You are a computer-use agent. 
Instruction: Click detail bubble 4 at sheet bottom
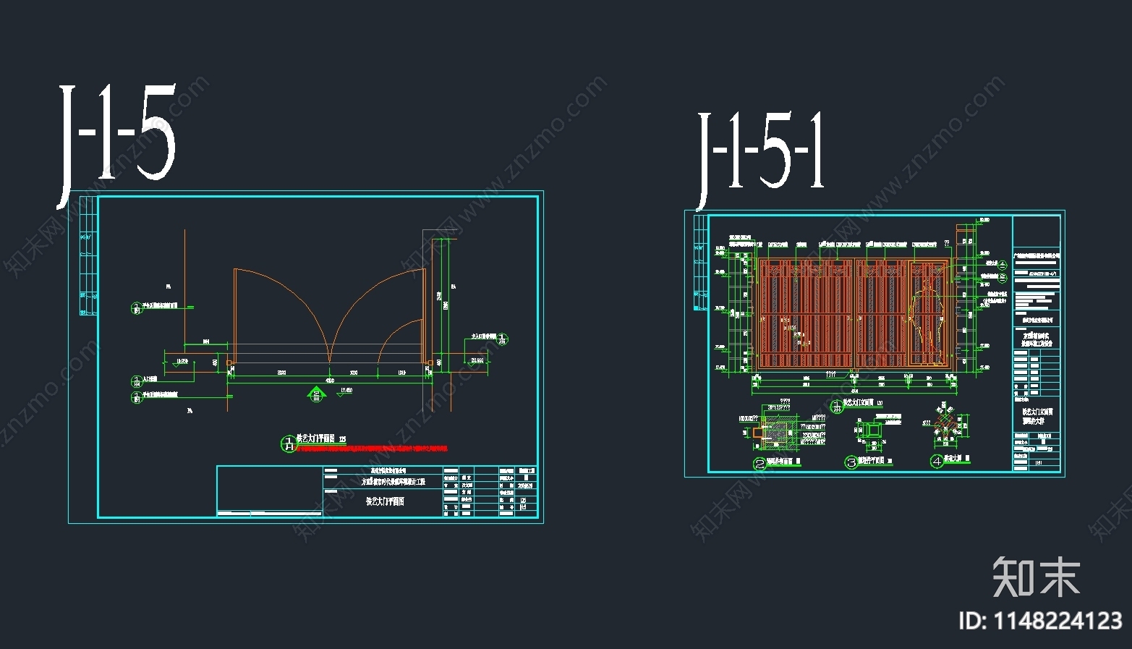937,460
